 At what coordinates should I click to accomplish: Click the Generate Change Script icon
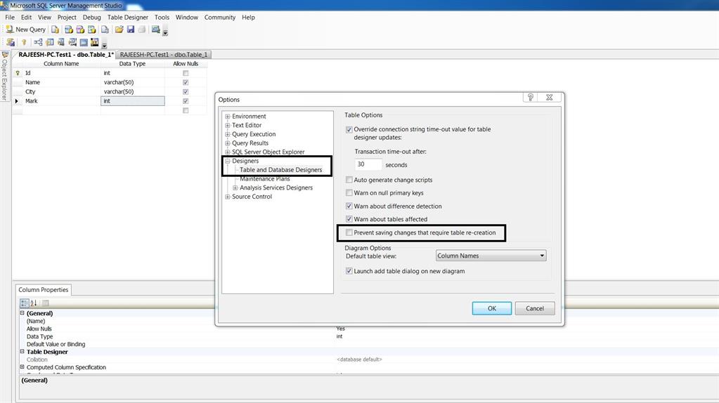click(11, 42)
